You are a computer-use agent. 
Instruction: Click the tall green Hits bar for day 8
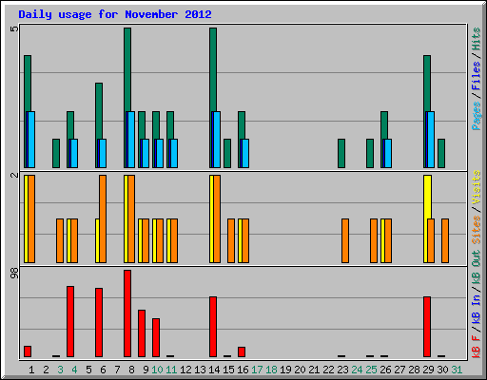pyautogui.click(x=127, y=69)
